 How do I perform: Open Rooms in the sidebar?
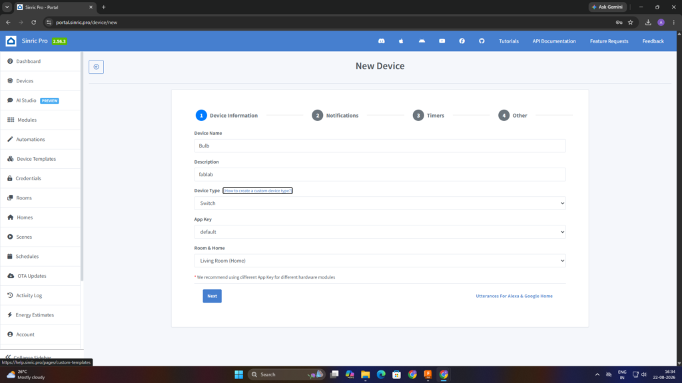coord(40,198)
